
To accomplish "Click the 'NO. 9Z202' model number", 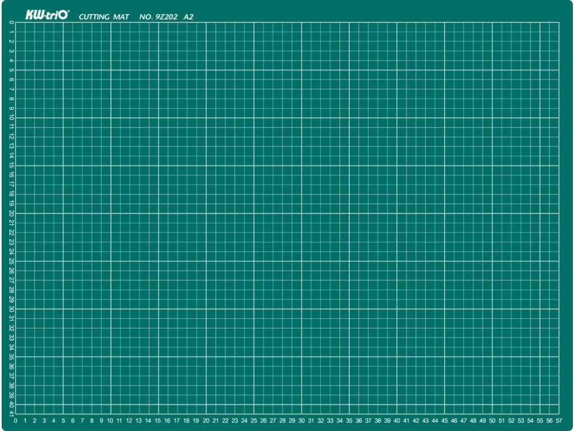I will point(159,17).
